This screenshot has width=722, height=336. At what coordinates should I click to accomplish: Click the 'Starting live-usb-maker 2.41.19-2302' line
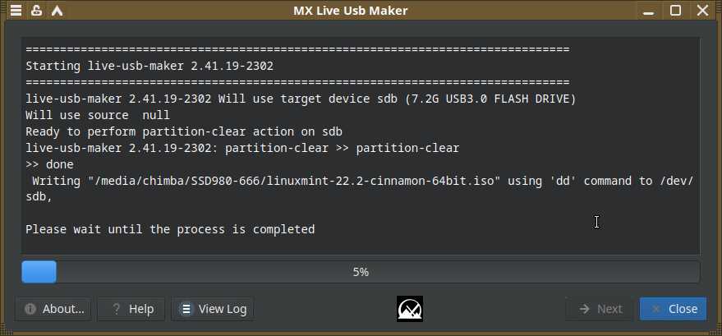149,66
